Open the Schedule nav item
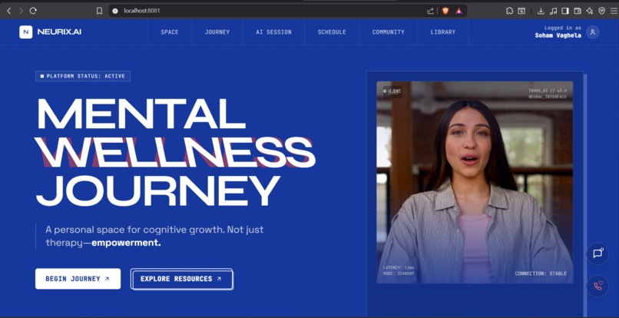This screenshot has width=619, height=318. (332, 32)
